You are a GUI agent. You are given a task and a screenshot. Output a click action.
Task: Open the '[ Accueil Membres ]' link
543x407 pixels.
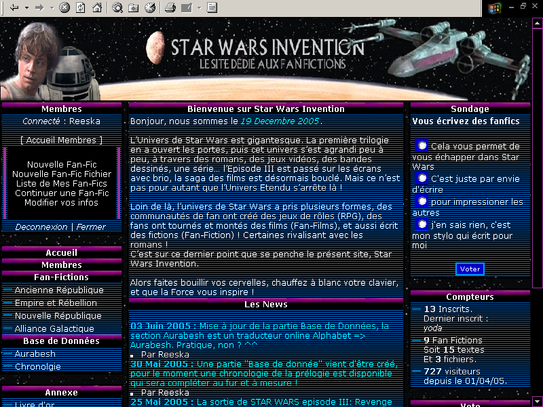pos(61,140)
